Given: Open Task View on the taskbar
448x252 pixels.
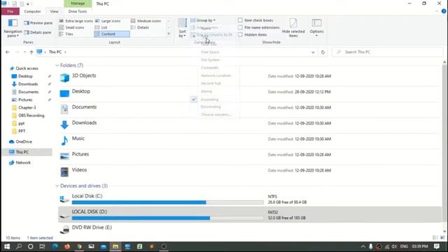Looking at the screenshot, I should 42,246.
